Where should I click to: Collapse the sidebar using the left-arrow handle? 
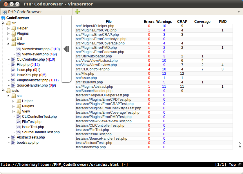coord(66,49)
